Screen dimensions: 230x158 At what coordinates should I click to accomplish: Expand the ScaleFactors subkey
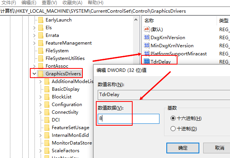click(41, 151)
